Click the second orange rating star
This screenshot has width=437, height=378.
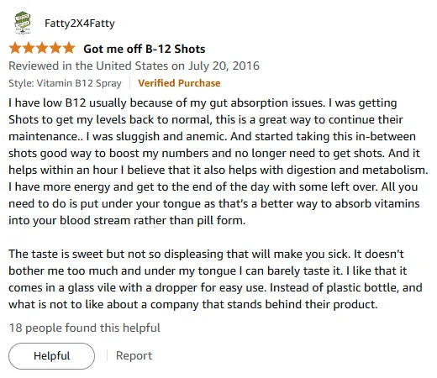pyautogui.click(x=29, y=49)
